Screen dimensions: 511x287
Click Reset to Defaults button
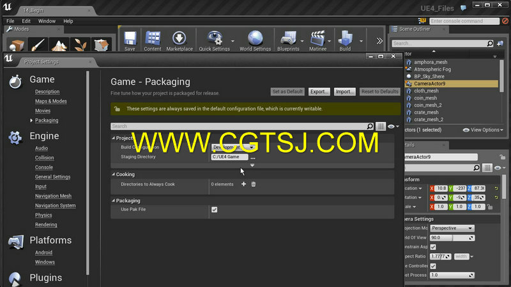379,92
